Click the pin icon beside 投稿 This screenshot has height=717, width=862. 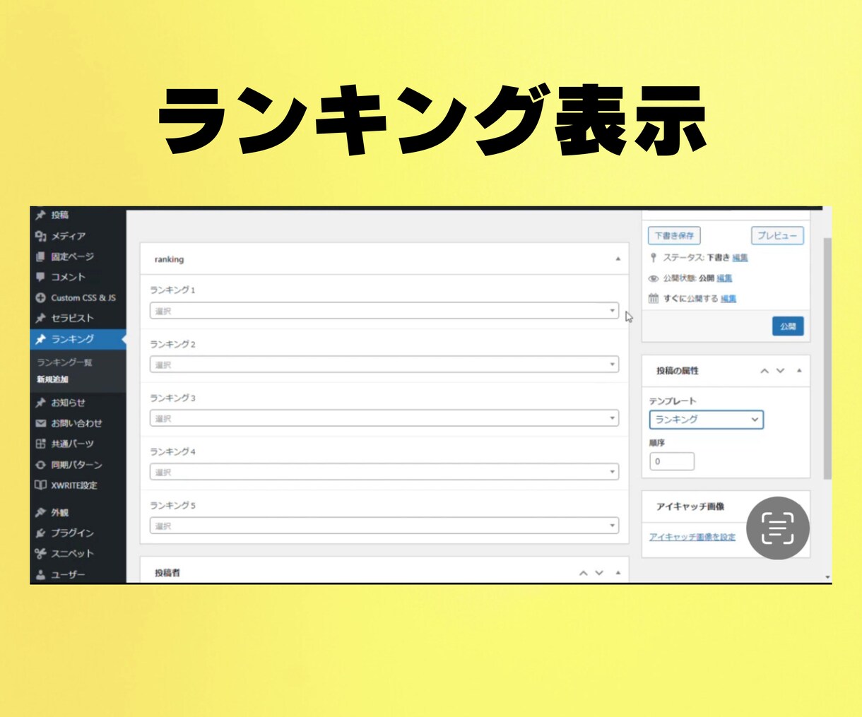pos(41,215)
